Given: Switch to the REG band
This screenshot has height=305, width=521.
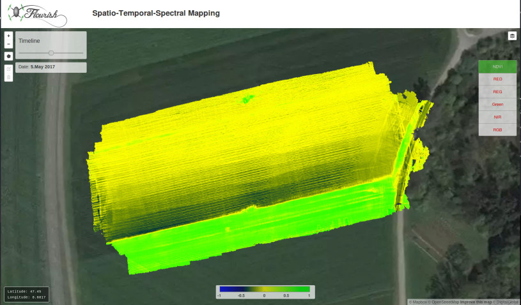Looking at the screenshot, I should click(x=497, y=92).
